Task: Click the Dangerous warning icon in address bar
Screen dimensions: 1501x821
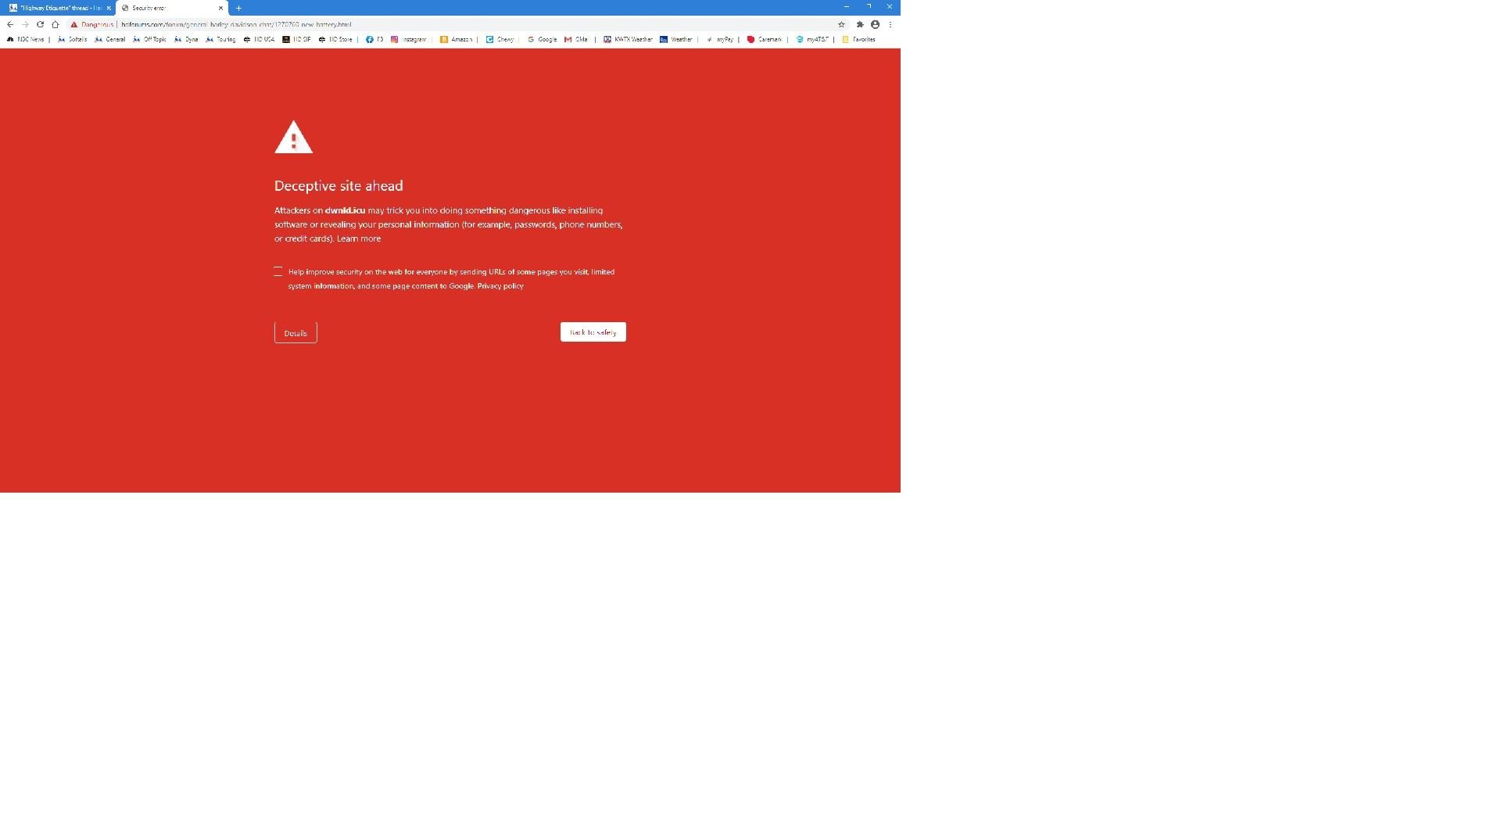Action: point(74,24)
